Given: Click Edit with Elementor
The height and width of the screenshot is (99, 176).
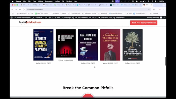Looking at the screenshot, I should pos(80,18).
